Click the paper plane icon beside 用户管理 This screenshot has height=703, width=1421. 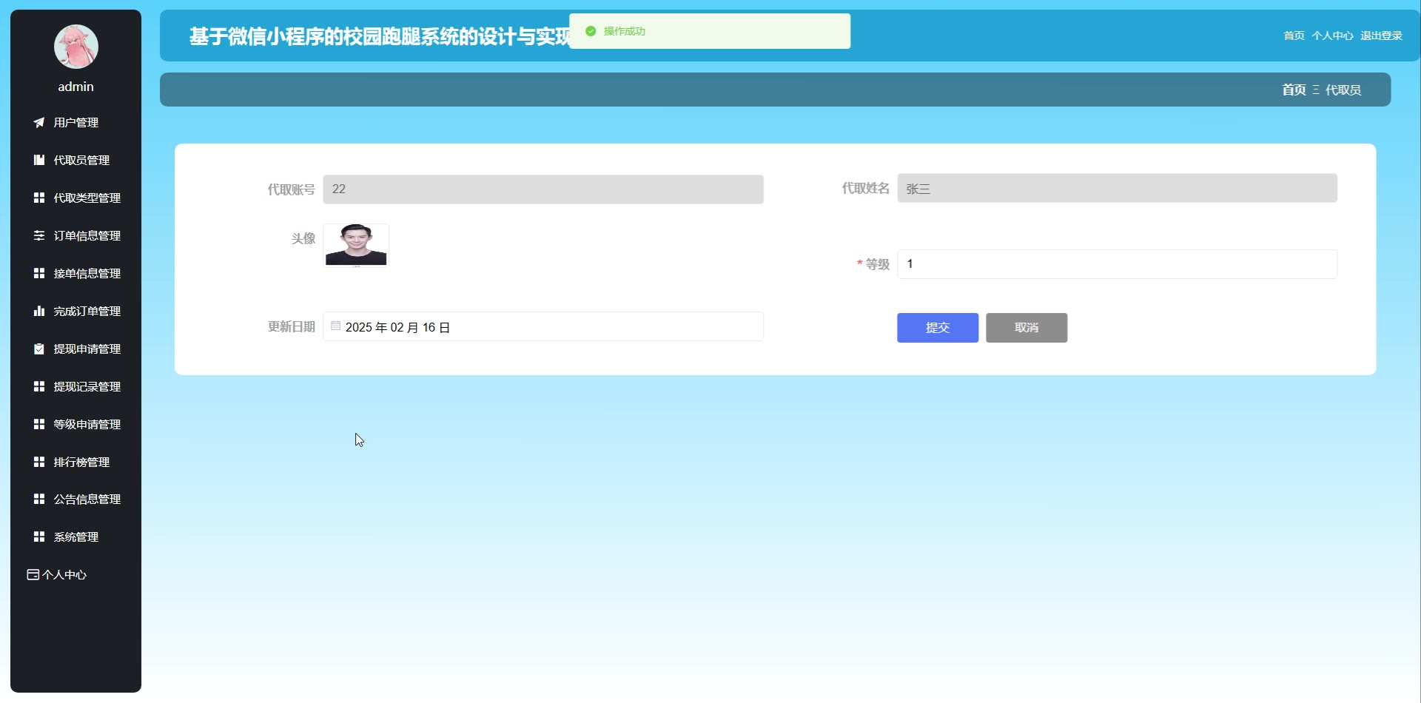[x=38, y=123]
